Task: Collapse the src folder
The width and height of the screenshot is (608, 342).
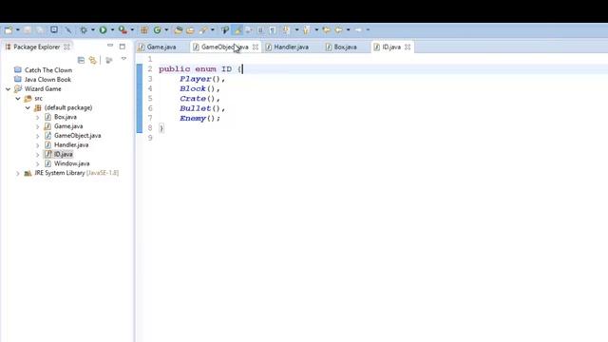Action: click(x=18, y=99)
